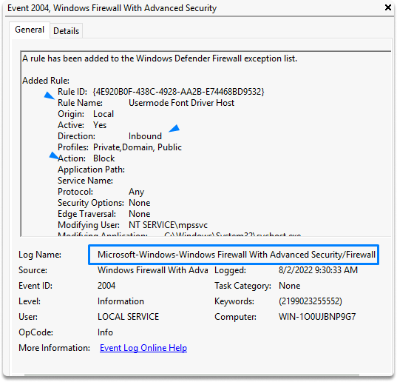Click the horizontal scrollbar at the dialog bottom
The height and width of the screenshot is (382, 397).
pos(191,375)
